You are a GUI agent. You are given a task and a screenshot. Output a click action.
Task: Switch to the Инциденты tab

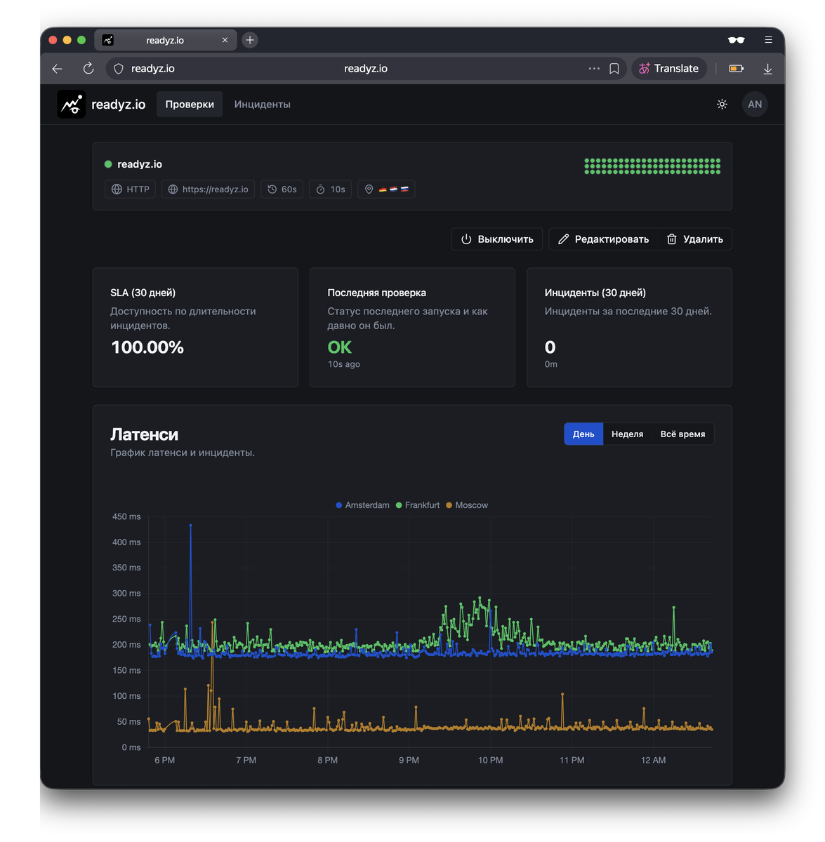point(263,105)
